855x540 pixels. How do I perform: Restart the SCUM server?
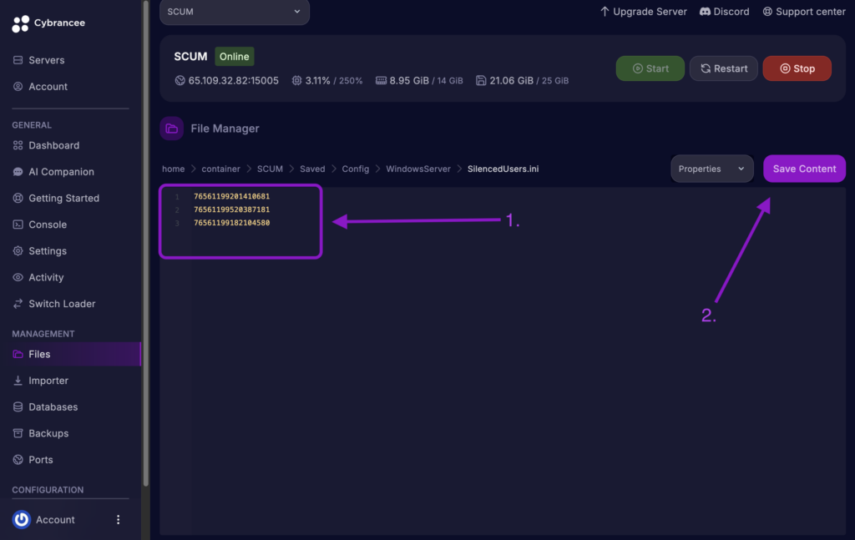[x=723, y=68]
